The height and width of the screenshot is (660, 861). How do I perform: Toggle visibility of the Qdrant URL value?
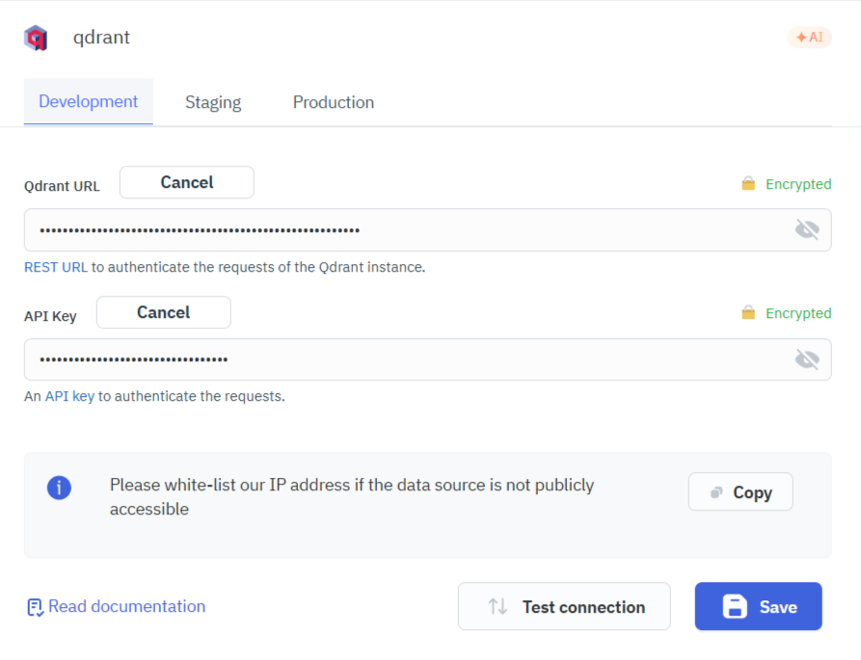(807, 229)
